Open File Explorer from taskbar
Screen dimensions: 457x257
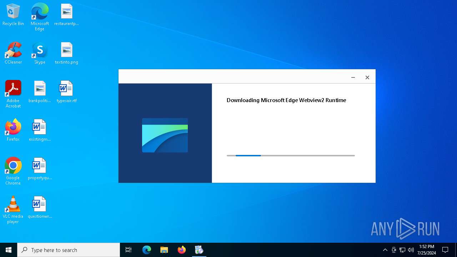tap(164, 250)
